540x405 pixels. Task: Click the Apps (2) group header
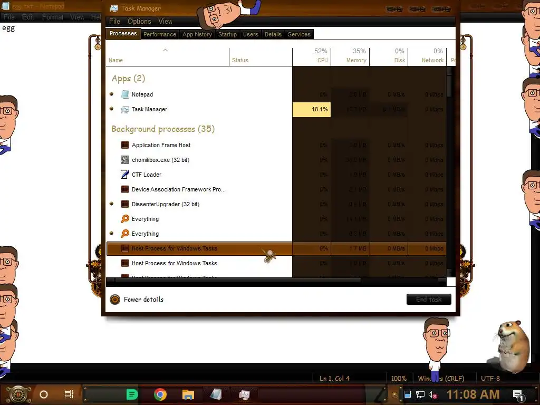[128, 79]
